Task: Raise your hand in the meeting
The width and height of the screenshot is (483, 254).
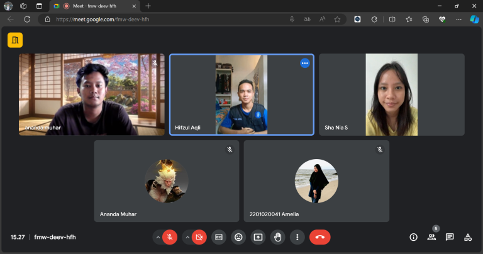Action: (x=277, y=237)
